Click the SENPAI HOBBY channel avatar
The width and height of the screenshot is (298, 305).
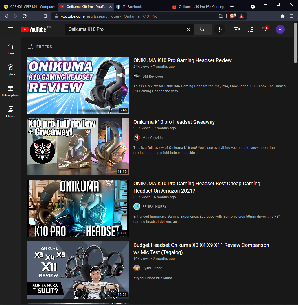[x=137, y=206]
